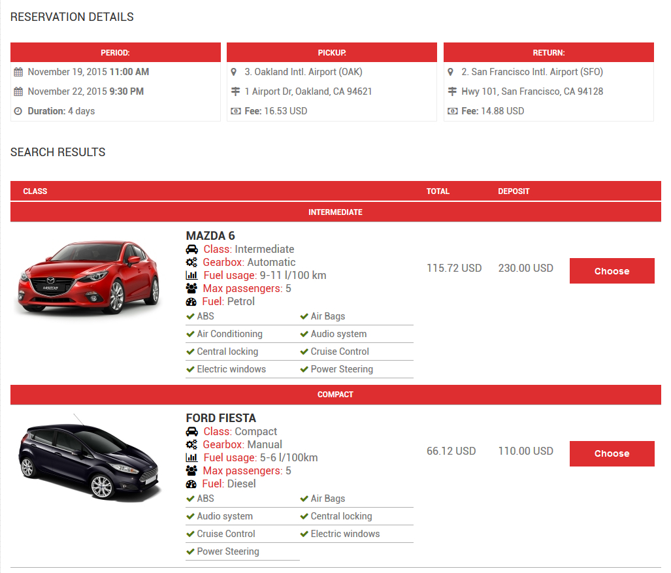Click the CLASS column header

point(35,191)
